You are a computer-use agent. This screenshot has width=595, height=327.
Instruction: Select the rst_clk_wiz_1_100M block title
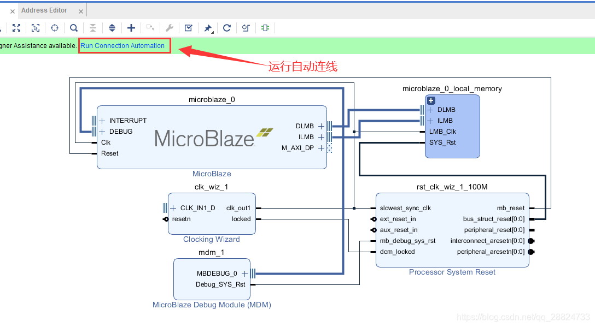tap(452, 187)
